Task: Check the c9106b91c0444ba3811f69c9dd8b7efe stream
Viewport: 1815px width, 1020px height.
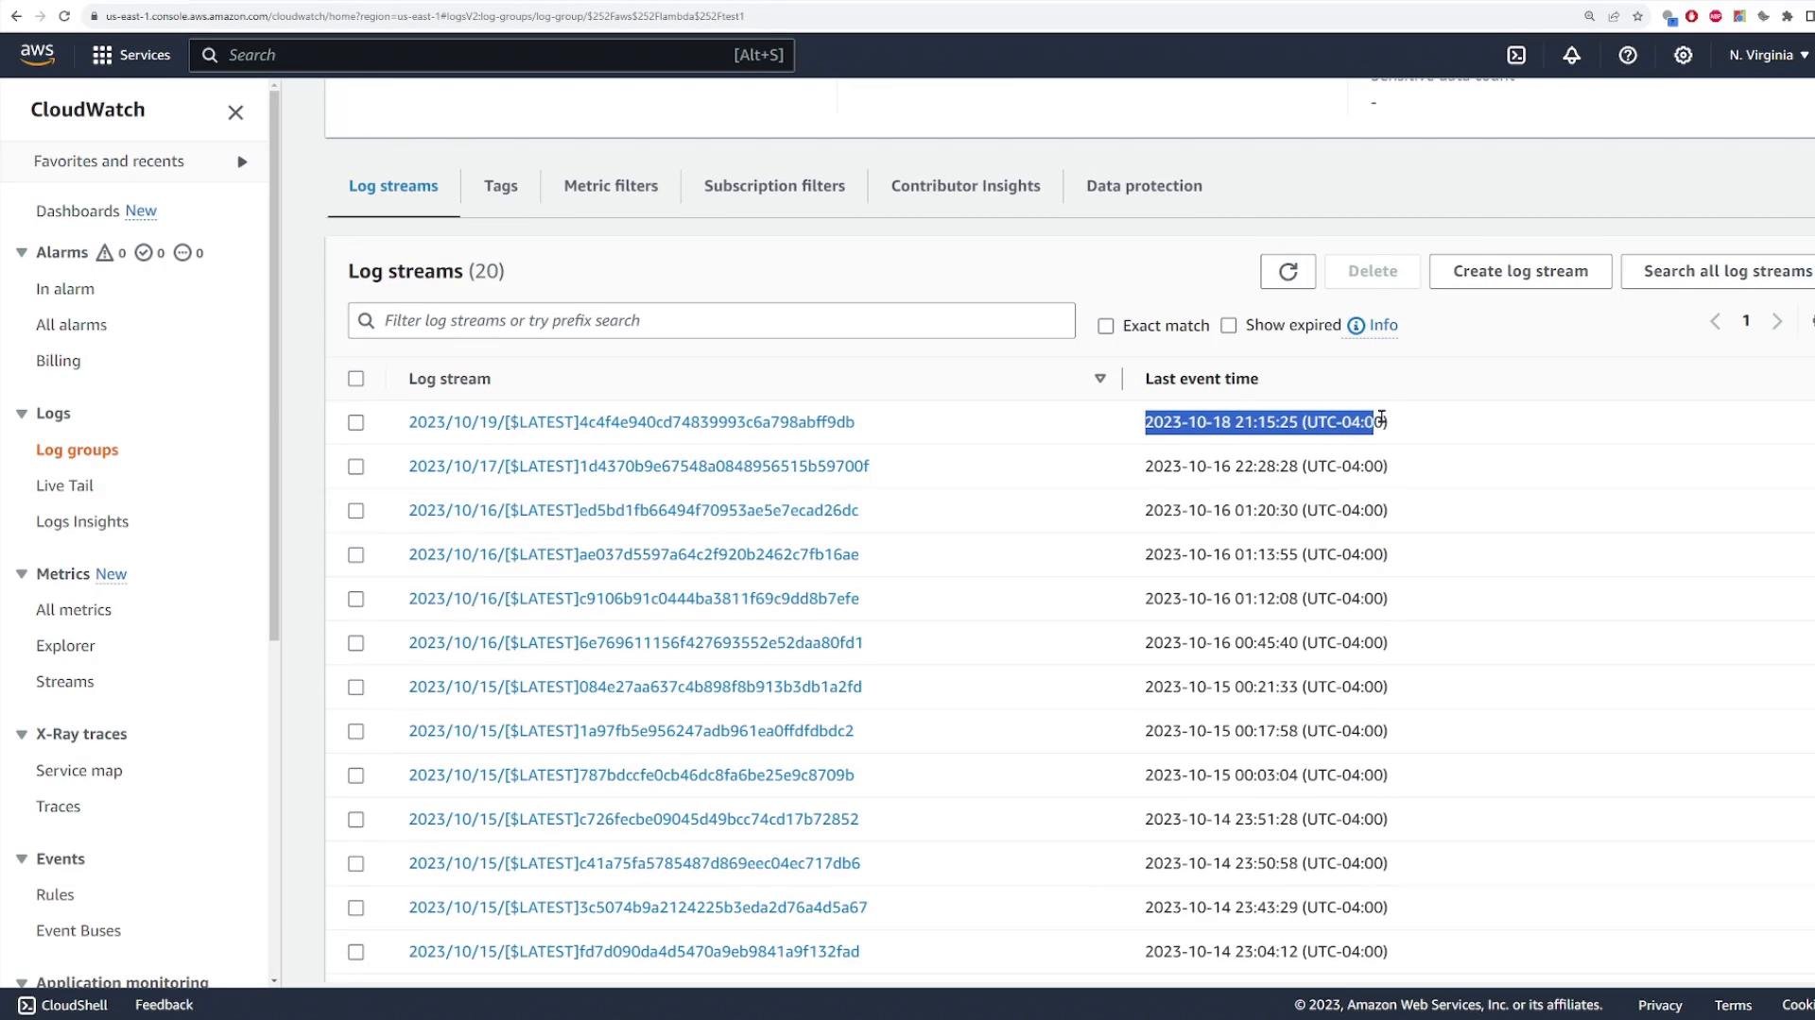Action: pyautogui.click(x=355, y=599)
